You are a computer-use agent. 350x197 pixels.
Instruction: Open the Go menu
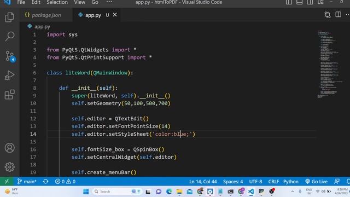(x=95, y=2)
